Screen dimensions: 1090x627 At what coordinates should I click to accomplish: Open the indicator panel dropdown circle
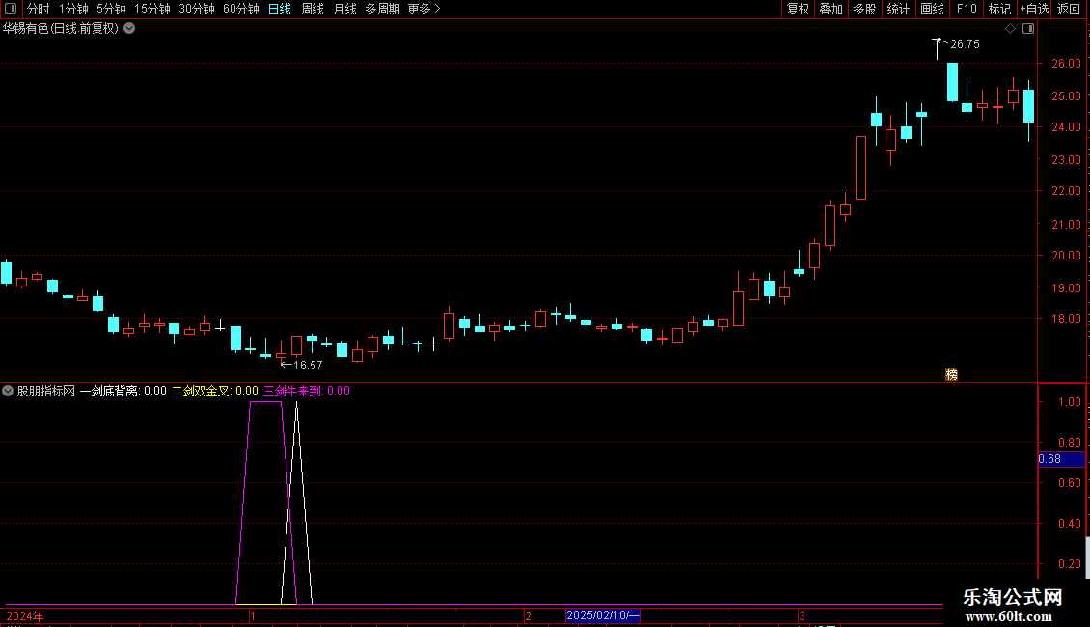click(x=8, y=391)
